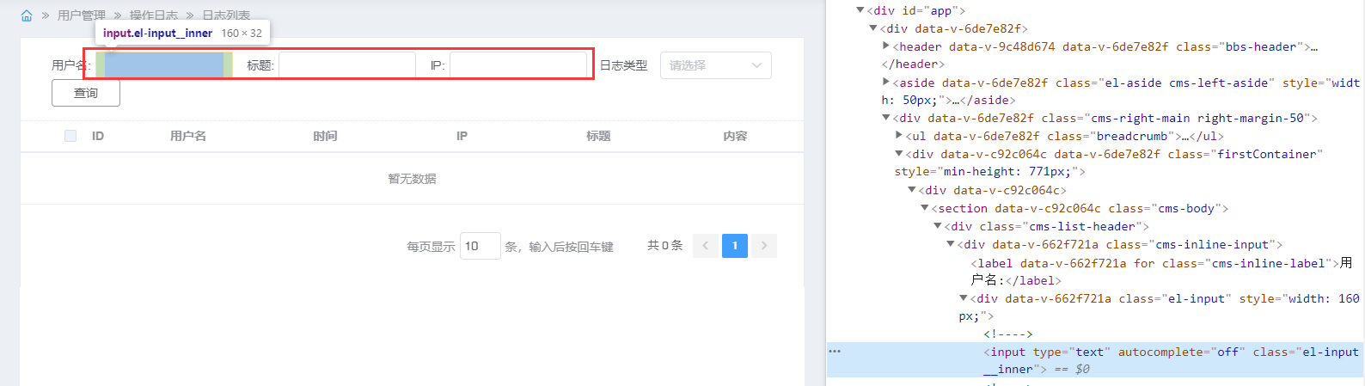This screenshot has width=1365, height=386.
Task: Click the 用户名 column header
Action: click(188, 136)
